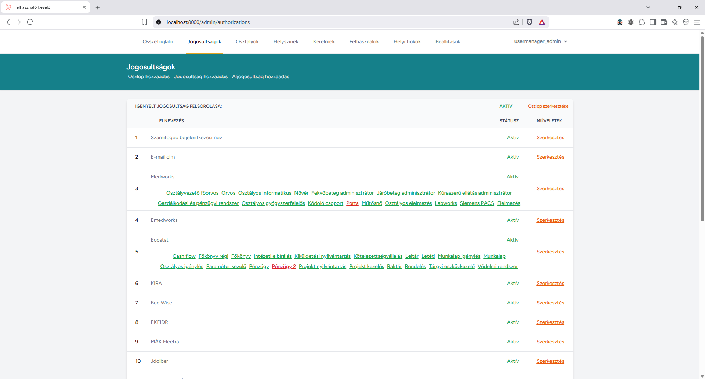Open the Helyszínek menu item

coord(286,41)
